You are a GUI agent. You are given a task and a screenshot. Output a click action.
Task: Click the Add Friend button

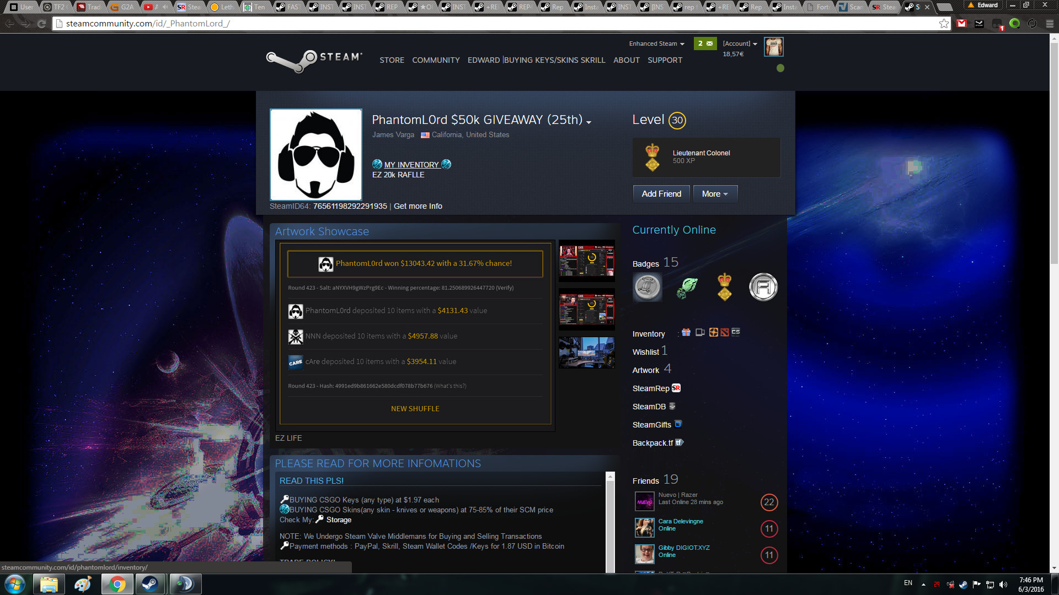661,194
